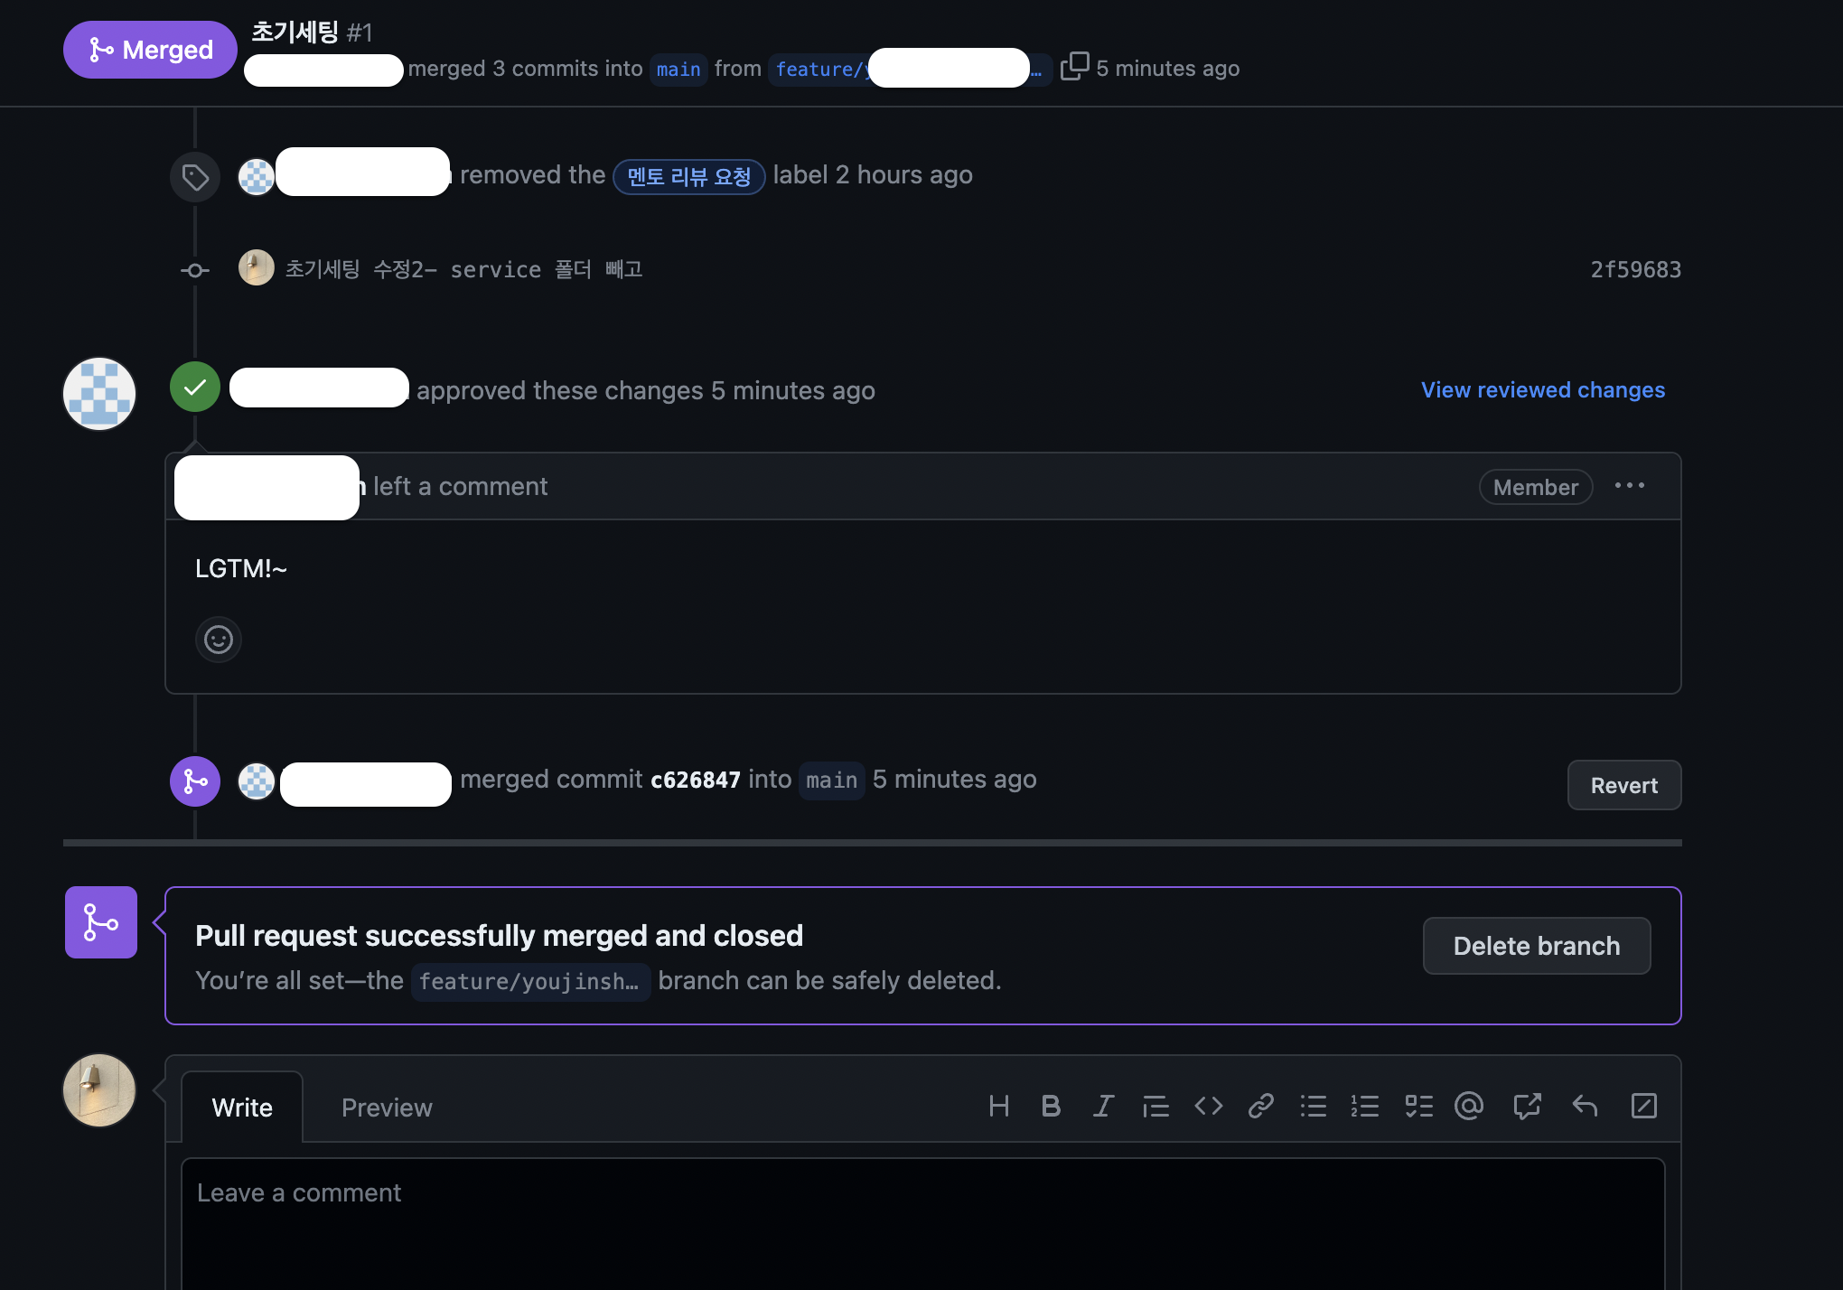This screenshot has width=1843, height=1290.
Task: Insert an unordered bullet list
Action: 1313,1107
